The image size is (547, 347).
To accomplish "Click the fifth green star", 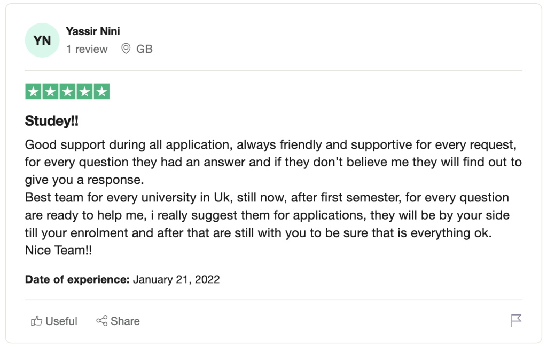I will click(101, 92).
